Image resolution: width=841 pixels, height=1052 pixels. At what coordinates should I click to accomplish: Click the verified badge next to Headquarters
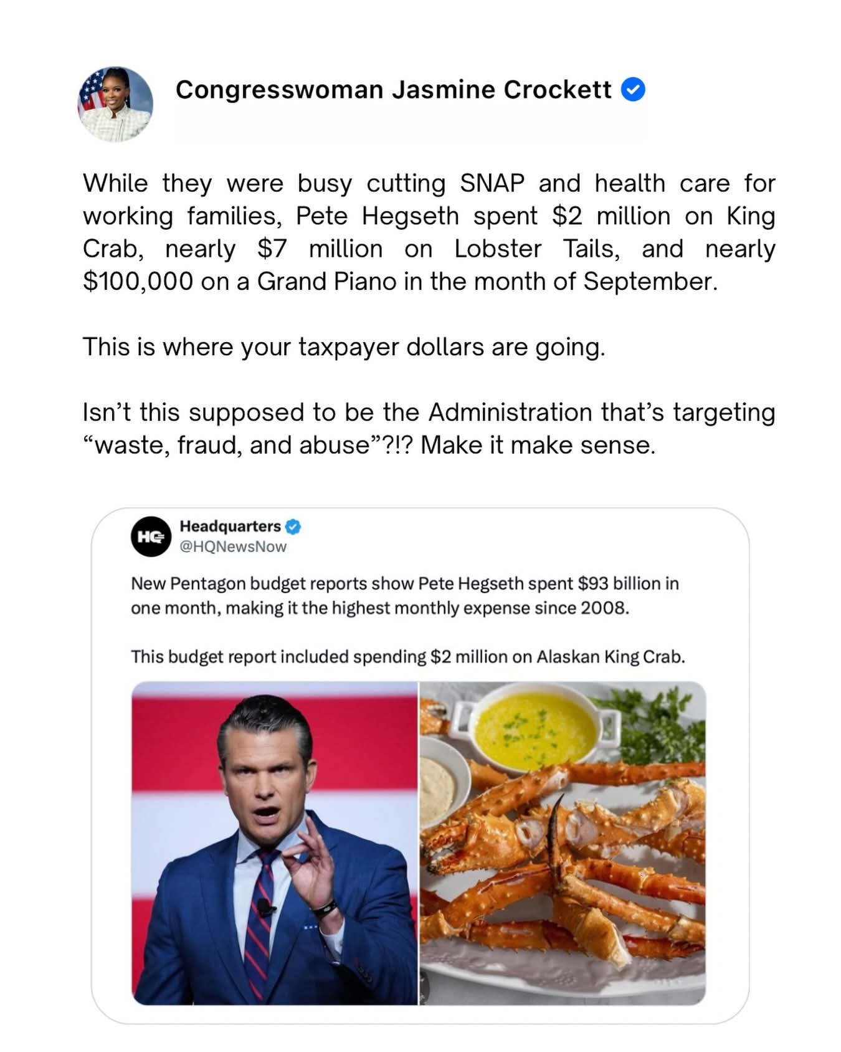pyautogui.click(x=293, y=527)
